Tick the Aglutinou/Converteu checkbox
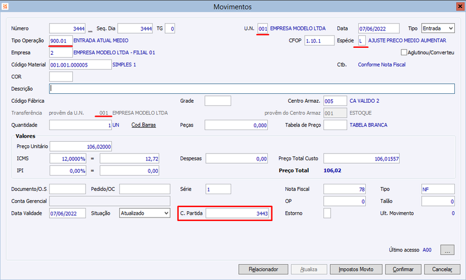Viewport: 466px width, 280px height. (x=404, y=52)
